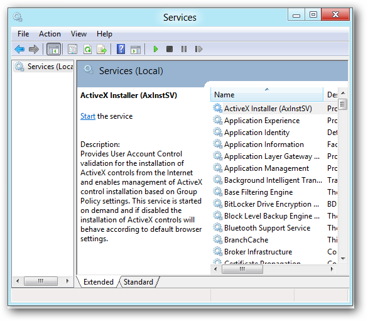The image size is (368, 321).
Task: Minimize the Services window
Action: coord(296,15)
